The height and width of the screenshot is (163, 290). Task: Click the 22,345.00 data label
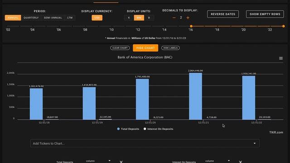pos(106,117)
